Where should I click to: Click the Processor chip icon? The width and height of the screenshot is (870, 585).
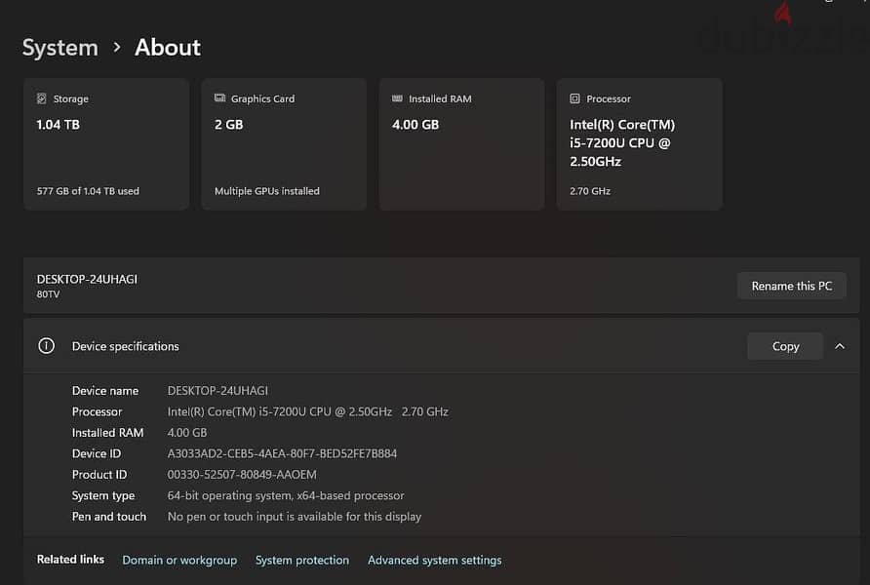[574, 98]
